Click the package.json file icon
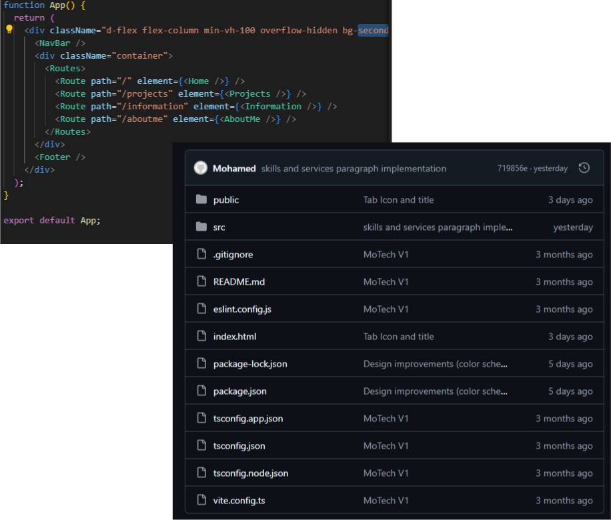Viewport: 611px width, 520px height. tap(201, 391)
